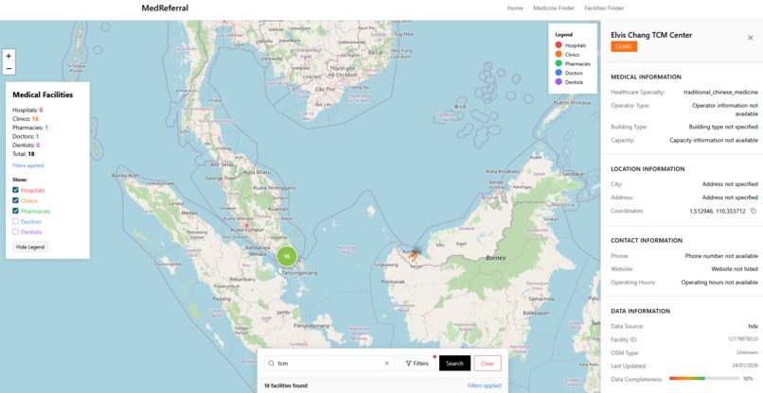Image resolution: width=763 pixels, height=393 pixels.
Task: Click the Total: 18 count
Action: pos(24,154)
